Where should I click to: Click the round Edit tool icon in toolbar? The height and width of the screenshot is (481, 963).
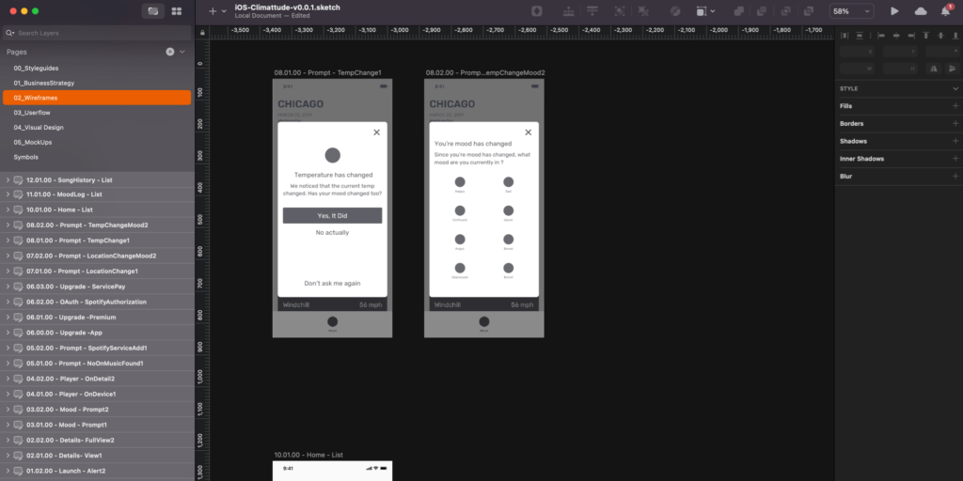675,11
